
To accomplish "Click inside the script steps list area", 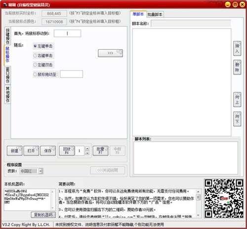I will (x=182, y=82).
